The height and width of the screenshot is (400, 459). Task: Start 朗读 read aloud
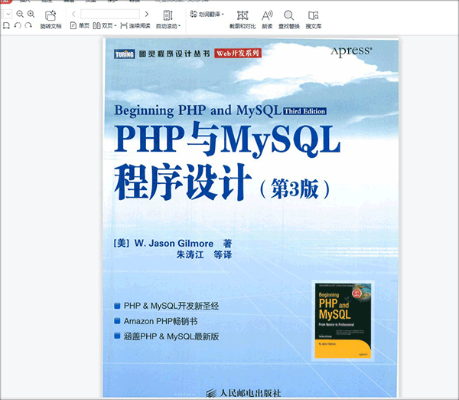[x=267, y=15]
